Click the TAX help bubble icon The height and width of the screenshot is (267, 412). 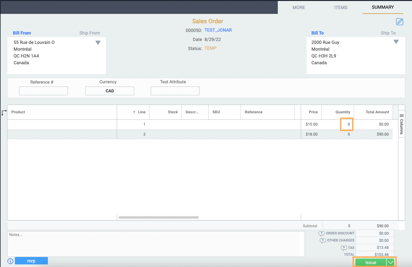coord(344,248)
